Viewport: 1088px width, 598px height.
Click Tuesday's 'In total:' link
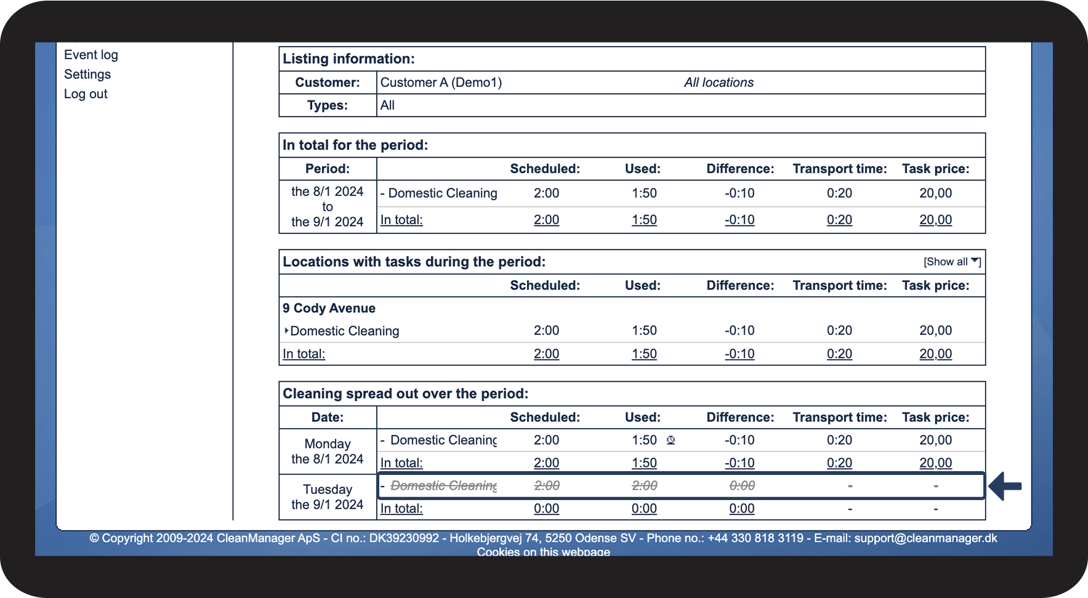click(401, 509)
